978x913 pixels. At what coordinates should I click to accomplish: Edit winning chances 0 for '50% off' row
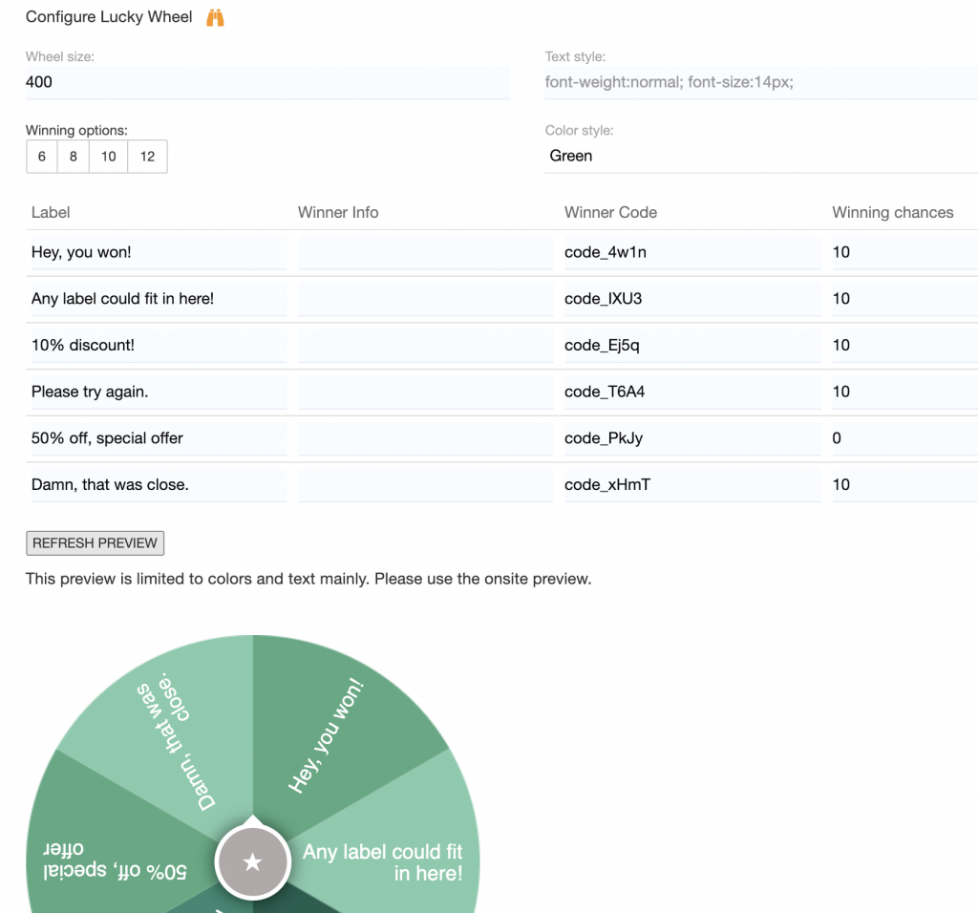905,438
